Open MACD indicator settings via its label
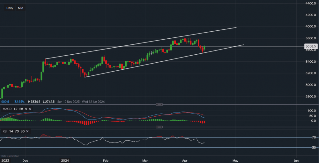Viewport: 319px width, 163px height. tap(7, 109)
